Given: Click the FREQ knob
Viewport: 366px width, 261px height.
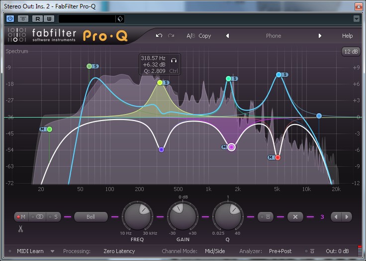Looking at the screenshot, I should coord(137,216).
